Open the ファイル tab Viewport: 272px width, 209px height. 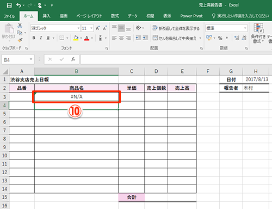click(9, 16)
